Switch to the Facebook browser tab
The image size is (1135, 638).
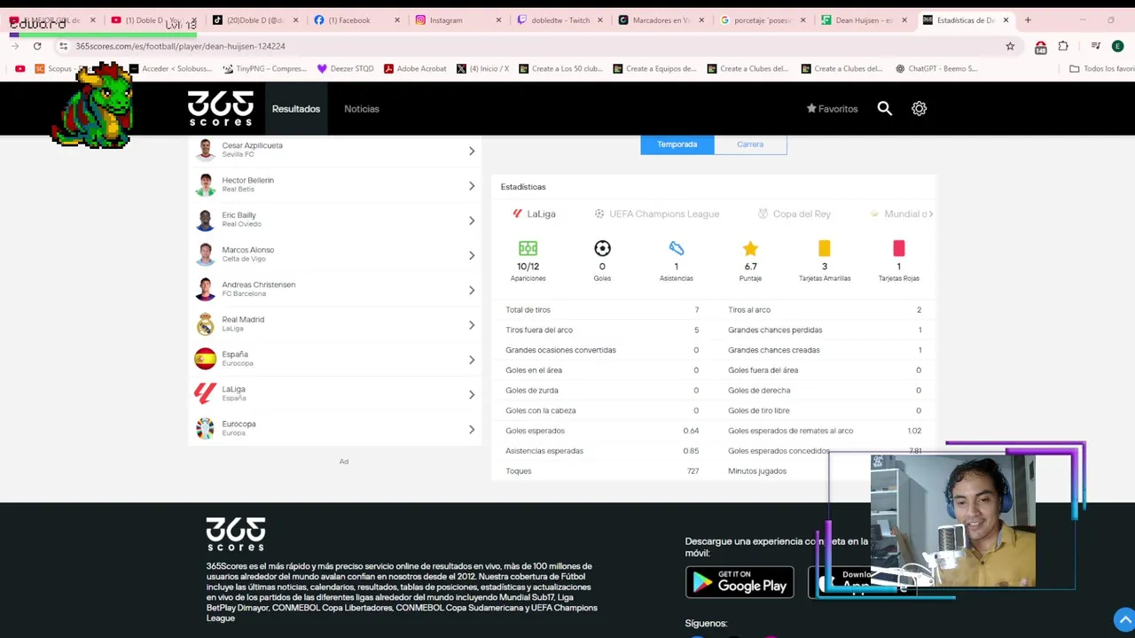coord(355,19)
